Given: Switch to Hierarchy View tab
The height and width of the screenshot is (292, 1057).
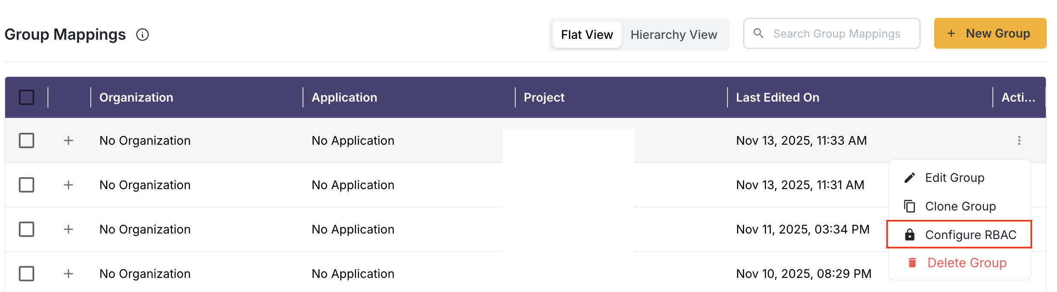Looking at the screenshot, I should click(674, 35).
